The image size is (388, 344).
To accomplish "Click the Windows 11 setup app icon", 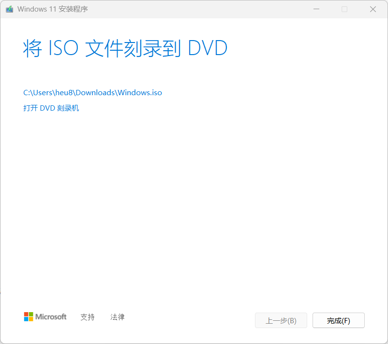I will coord(9,9).
